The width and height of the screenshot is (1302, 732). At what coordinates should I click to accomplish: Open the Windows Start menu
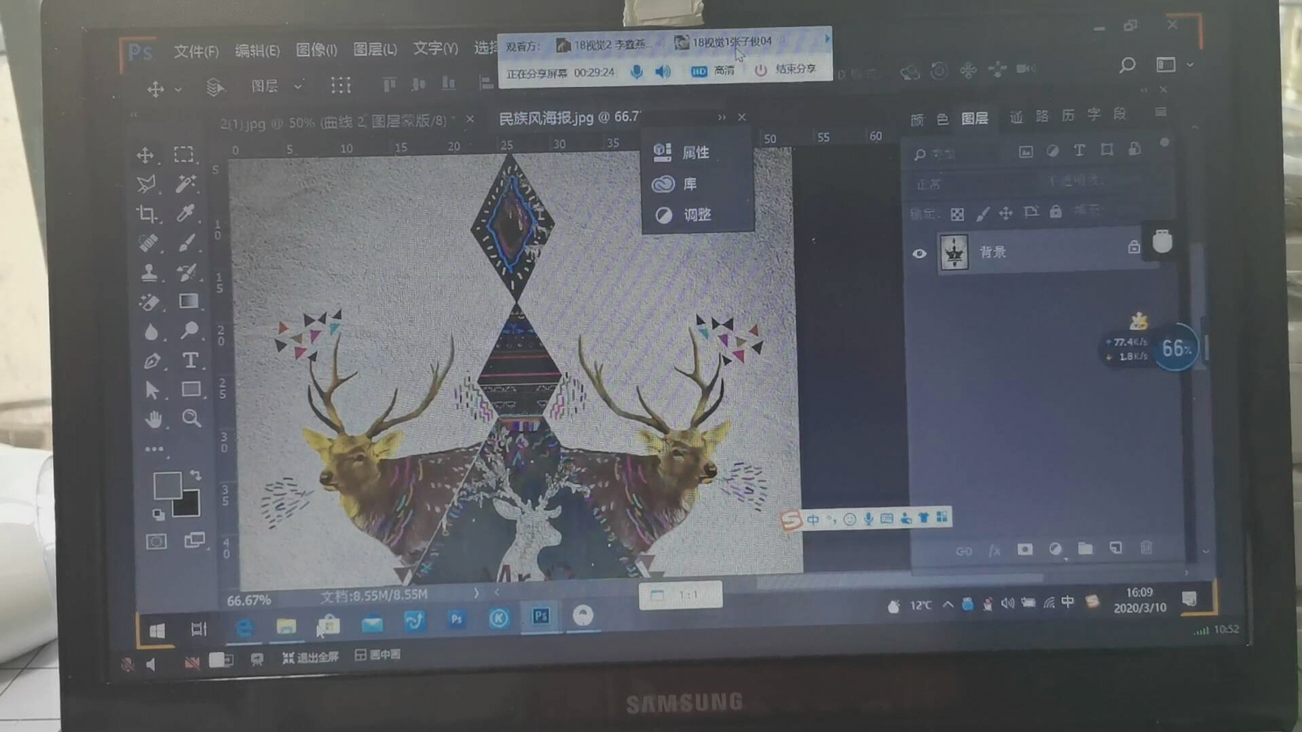click(x=157, y=631)
